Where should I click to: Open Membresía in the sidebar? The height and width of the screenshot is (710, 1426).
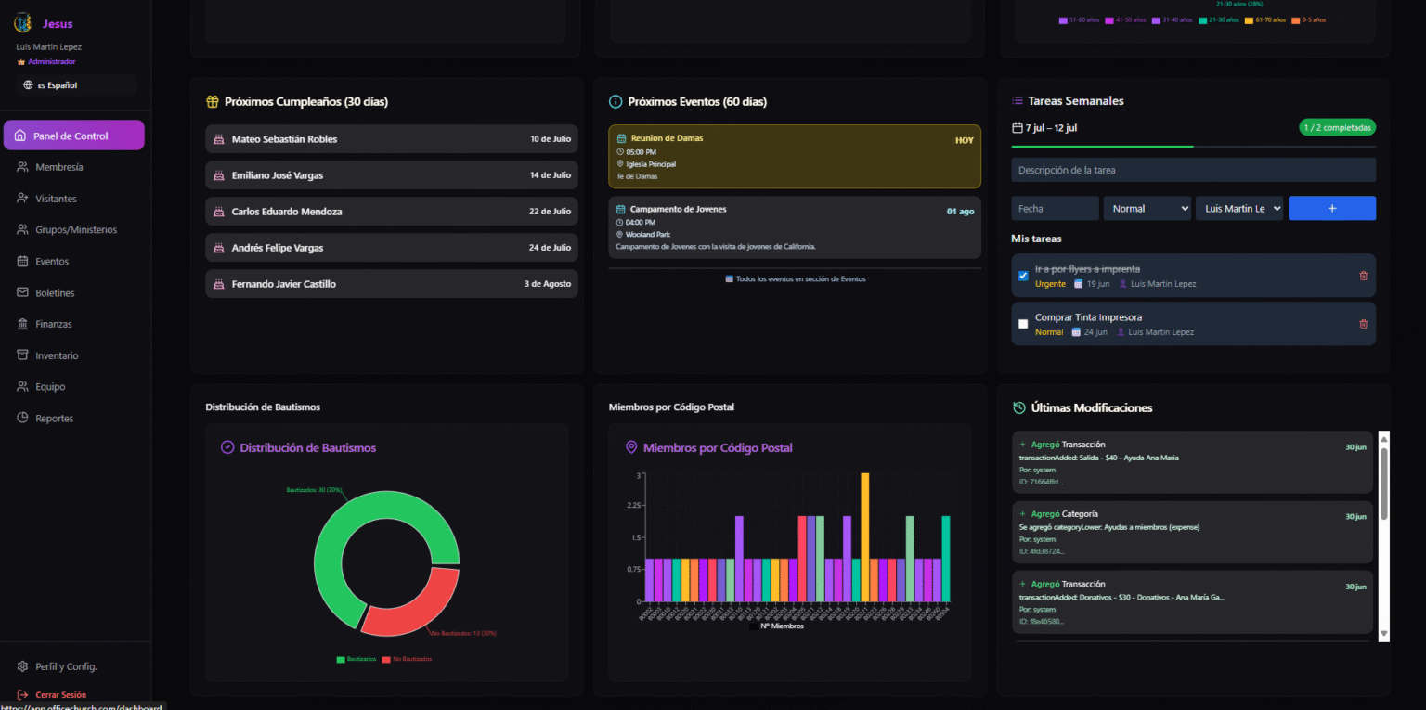click(59, 167)
